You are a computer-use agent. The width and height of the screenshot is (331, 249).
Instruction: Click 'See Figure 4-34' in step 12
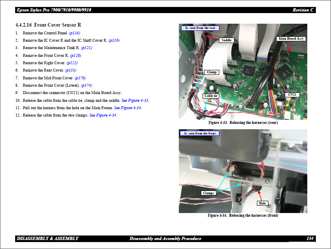103,115
